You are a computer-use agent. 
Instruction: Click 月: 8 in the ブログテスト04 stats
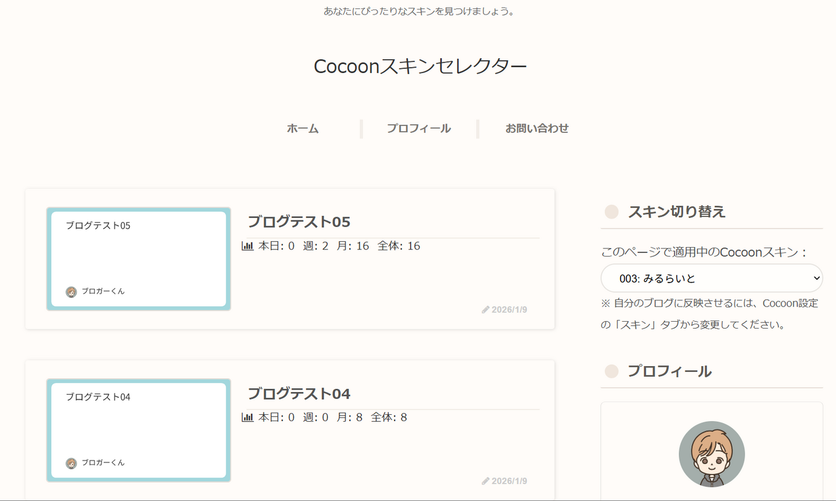pos(350,417)
